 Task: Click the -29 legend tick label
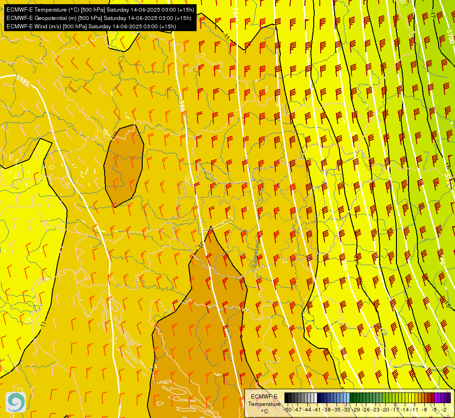[x=356, y=410]
